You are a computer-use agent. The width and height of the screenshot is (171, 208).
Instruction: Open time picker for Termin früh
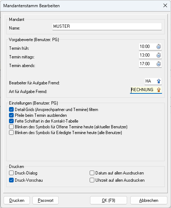pos(158,47)
